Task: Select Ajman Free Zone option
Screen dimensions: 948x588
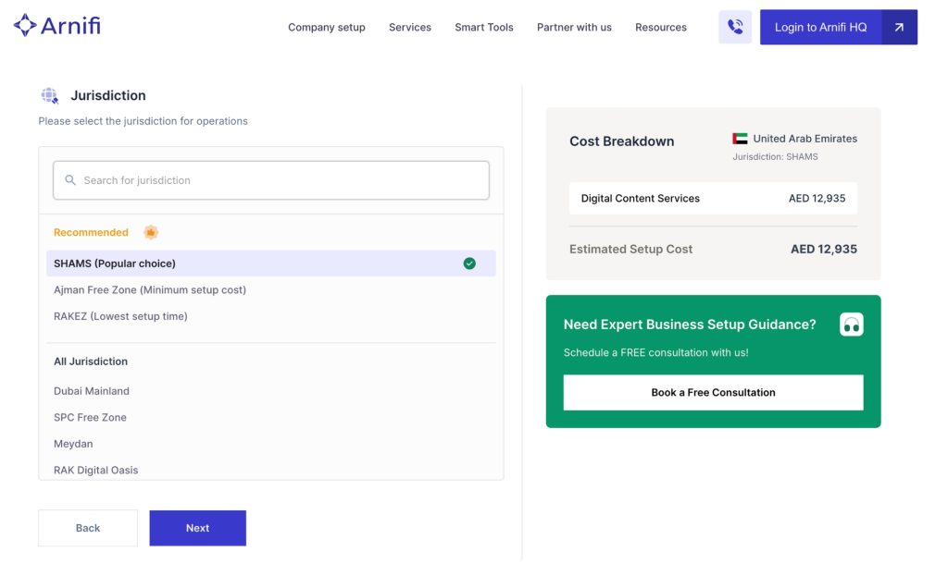Action: [148, 289]
